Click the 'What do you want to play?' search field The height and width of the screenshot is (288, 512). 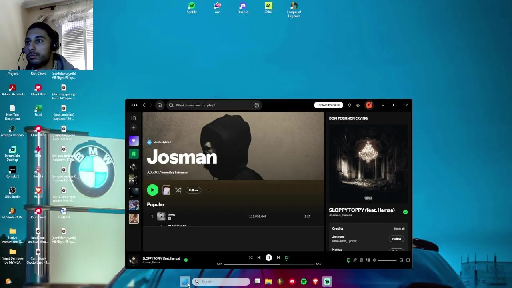(x=210, y=105)
